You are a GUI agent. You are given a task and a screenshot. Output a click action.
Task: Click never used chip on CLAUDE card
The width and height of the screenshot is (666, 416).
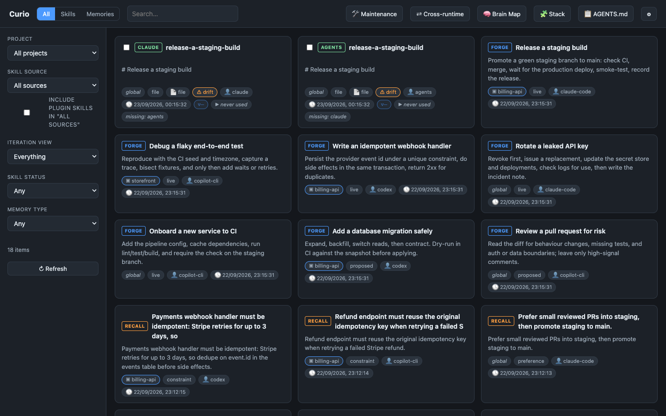point(231,104)
